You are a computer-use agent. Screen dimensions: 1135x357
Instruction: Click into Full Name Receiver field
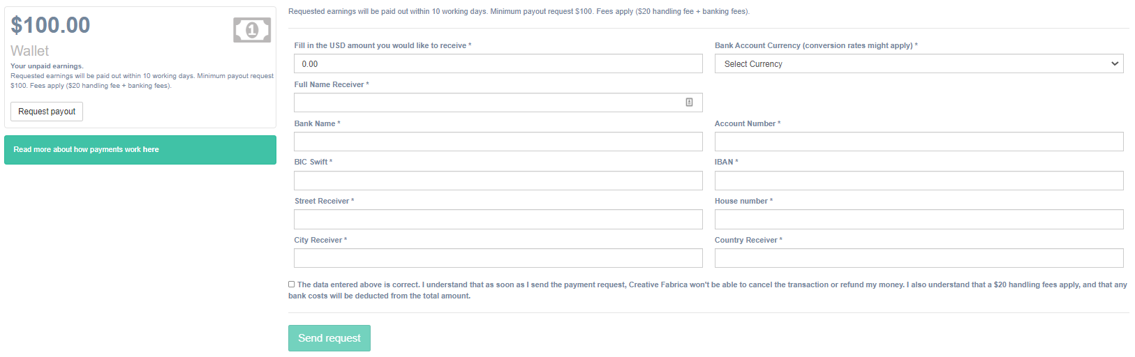point(498,102)
